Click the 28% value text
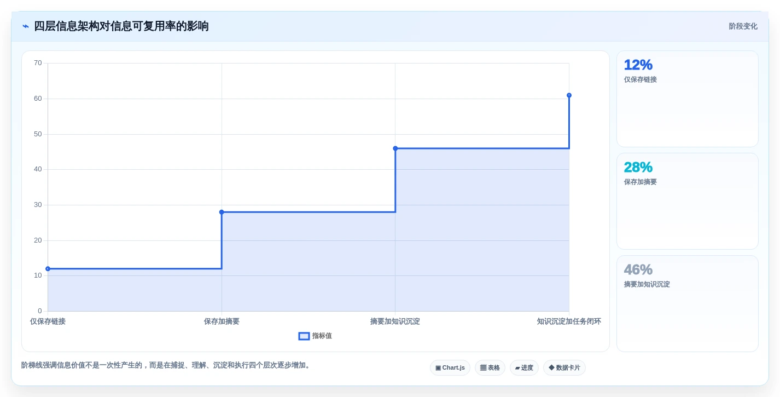The width and height of the screenshot is (780, 397). [x=638, y=168]
